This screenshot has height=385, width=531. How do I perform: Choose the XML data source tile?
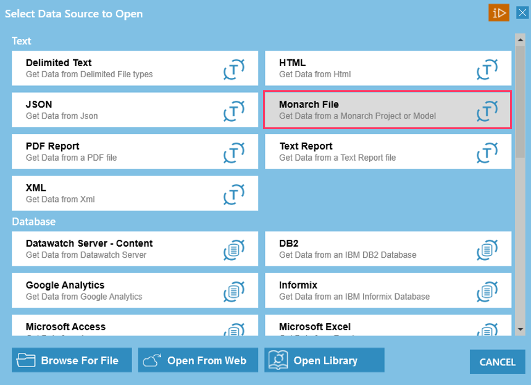pos(135,193)
